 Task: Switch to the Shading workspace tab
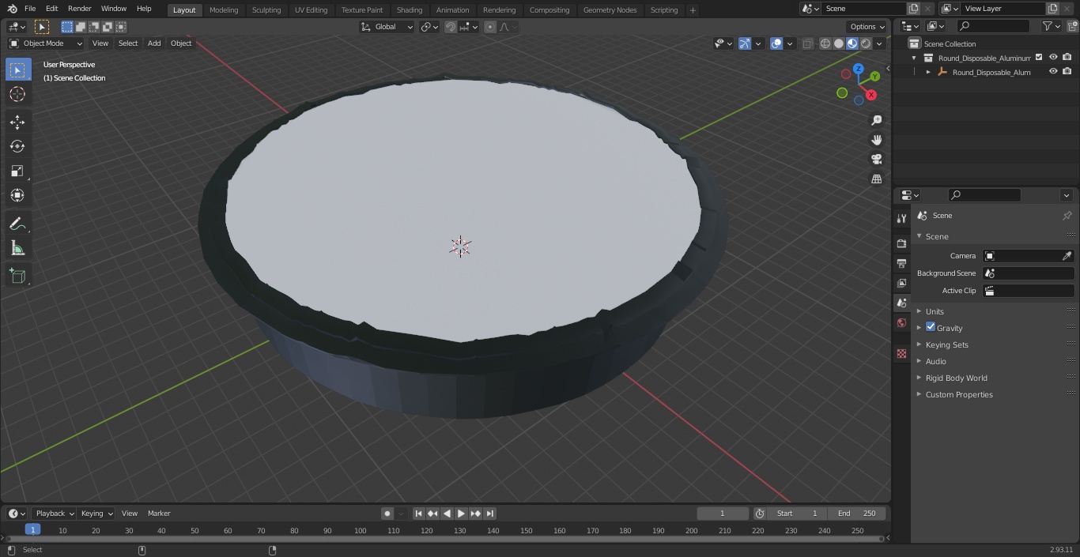410,9
